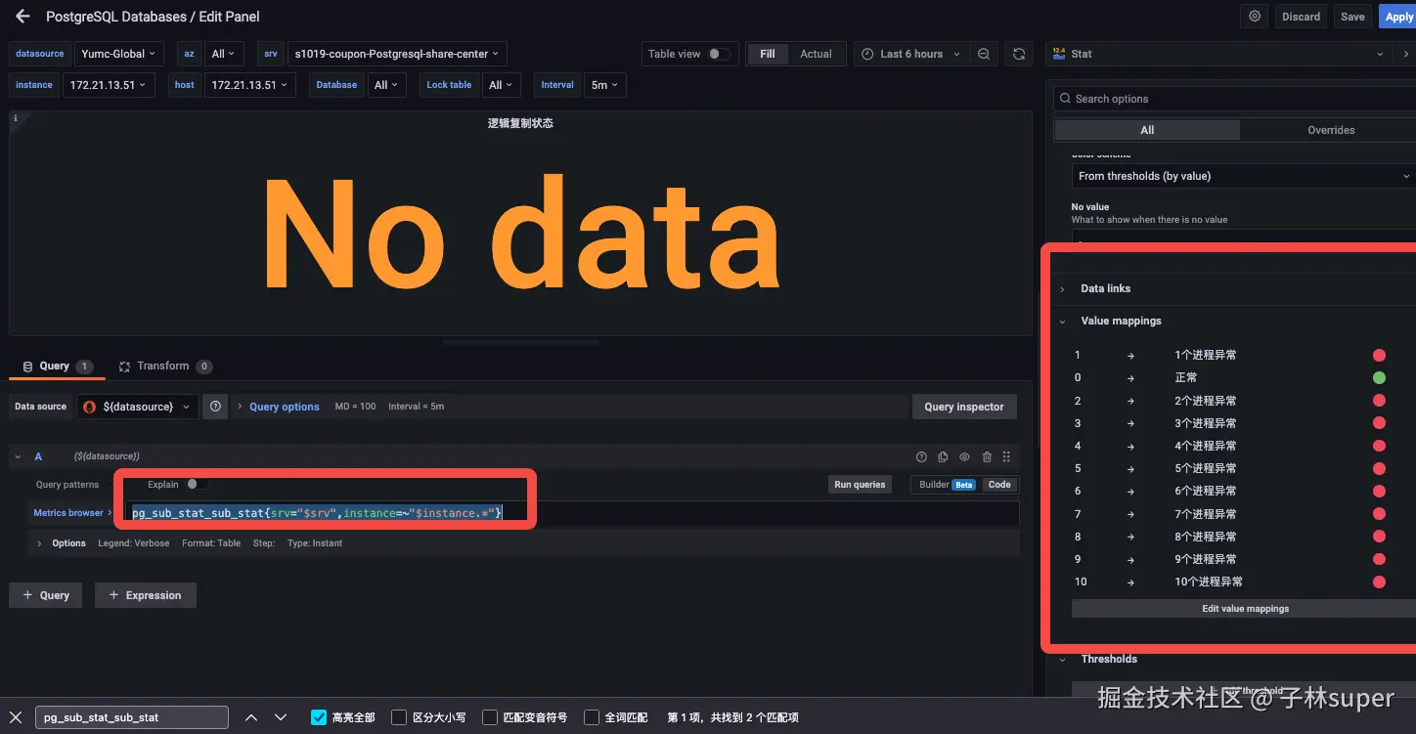Open az All dropdown
Image resolution: width=1416 pixels, height=734 pixels.
coord(223,54)
